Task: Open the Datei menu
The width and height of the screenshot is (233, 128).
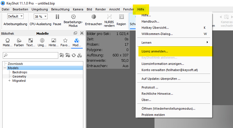Action: [x=6, y=9]
